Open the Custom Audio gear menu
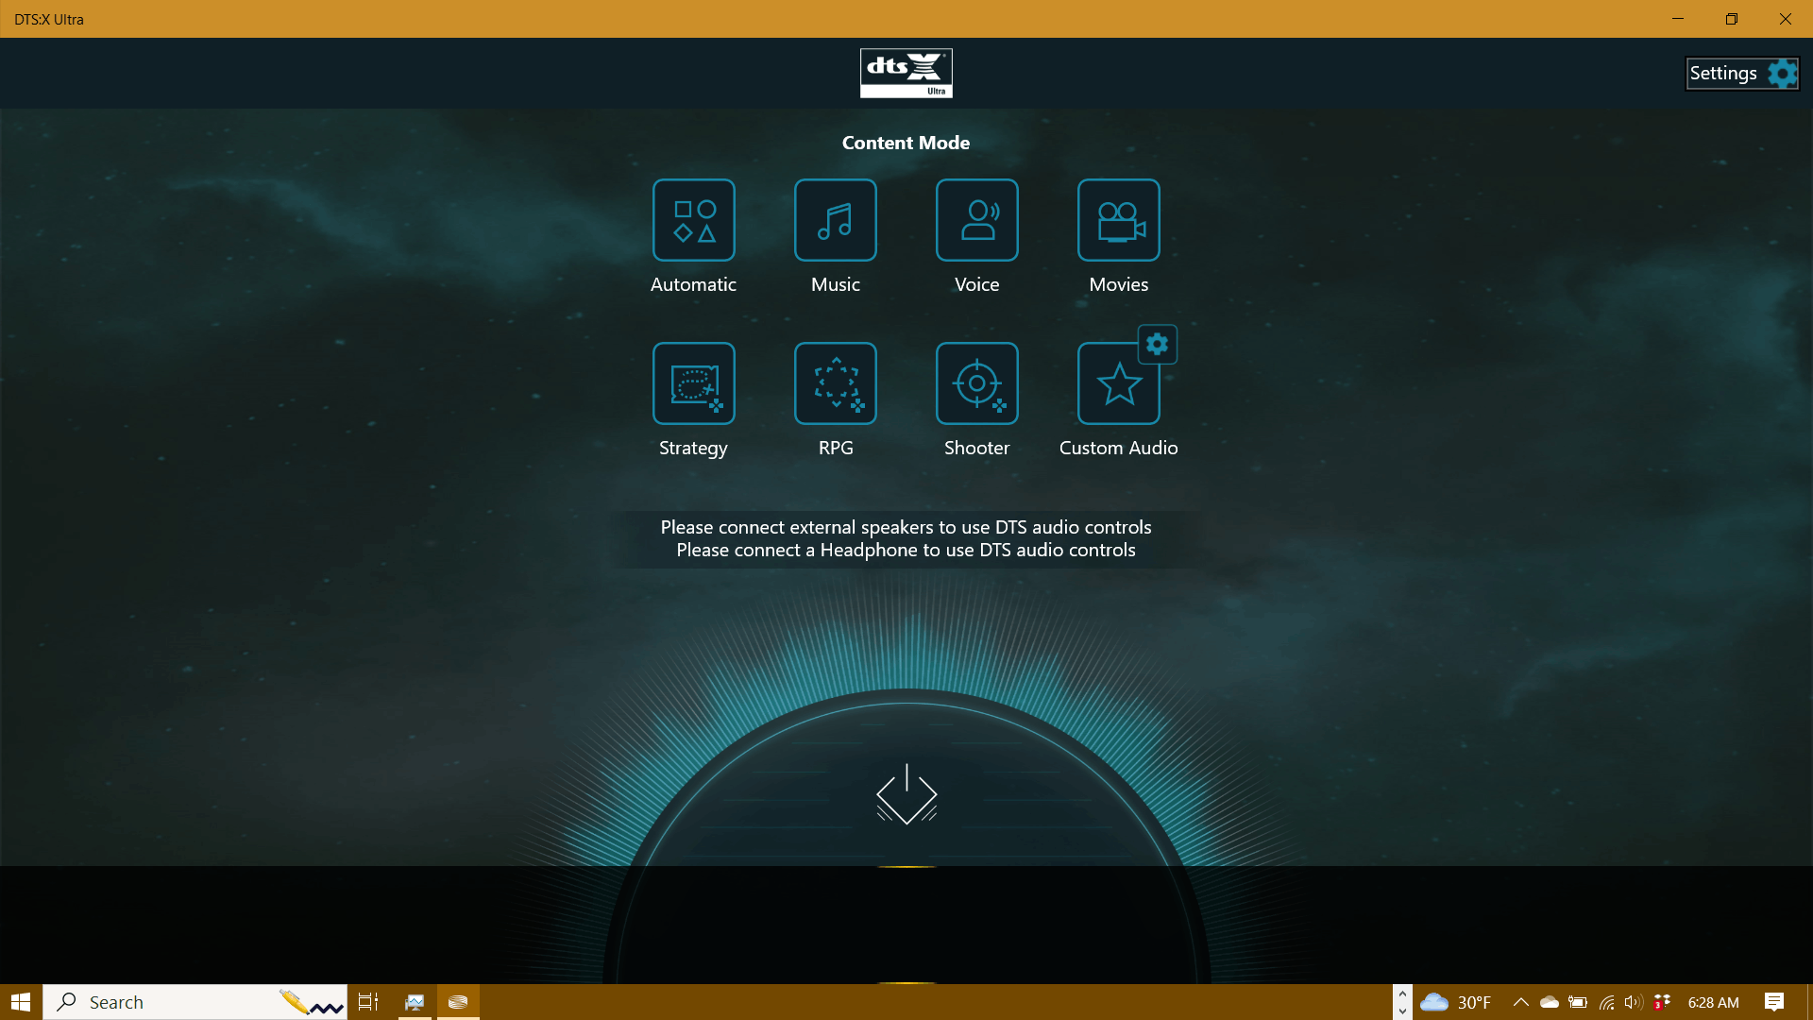 coord(1156,344)
